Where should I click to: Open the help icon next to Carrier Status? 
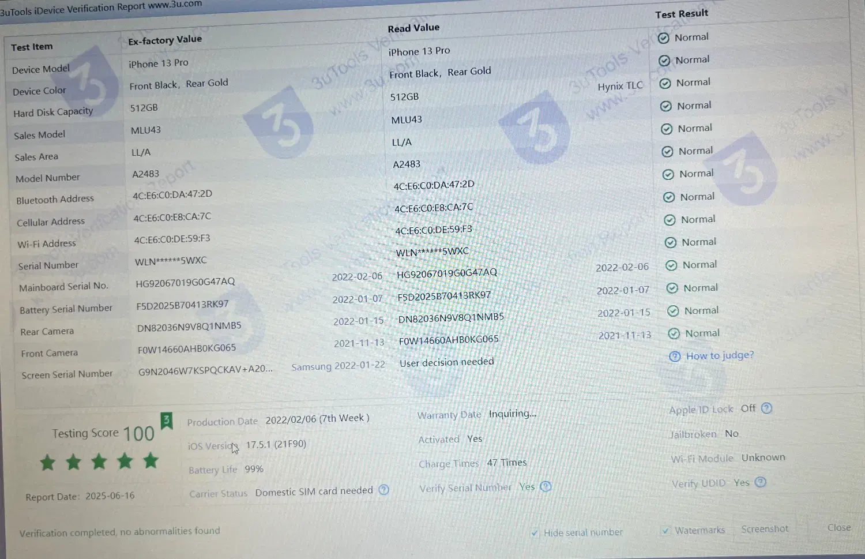click(x=383, y=490)
